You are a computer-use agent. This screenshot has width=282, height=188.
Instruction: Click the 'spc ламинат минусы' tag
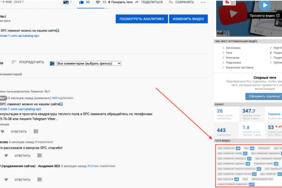(231, 159)
